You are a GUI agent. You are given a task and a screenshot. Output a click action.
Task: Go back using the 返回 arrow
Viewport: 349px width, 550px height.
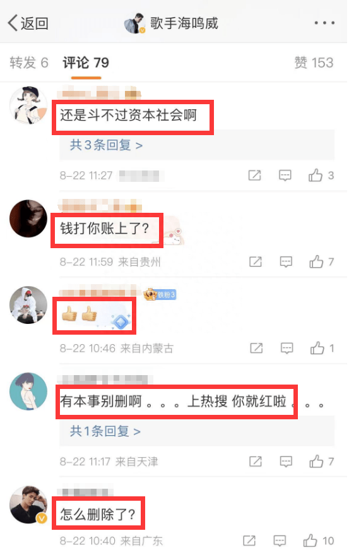coord(27,23)
